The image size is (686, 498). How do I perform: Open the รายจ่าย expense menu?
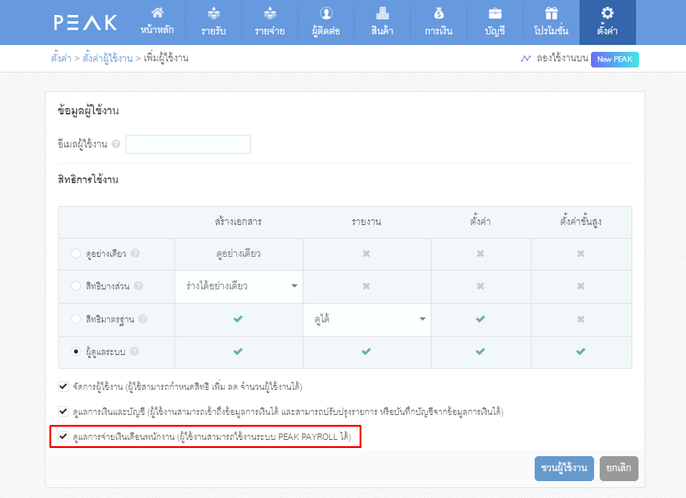[270, 22]
